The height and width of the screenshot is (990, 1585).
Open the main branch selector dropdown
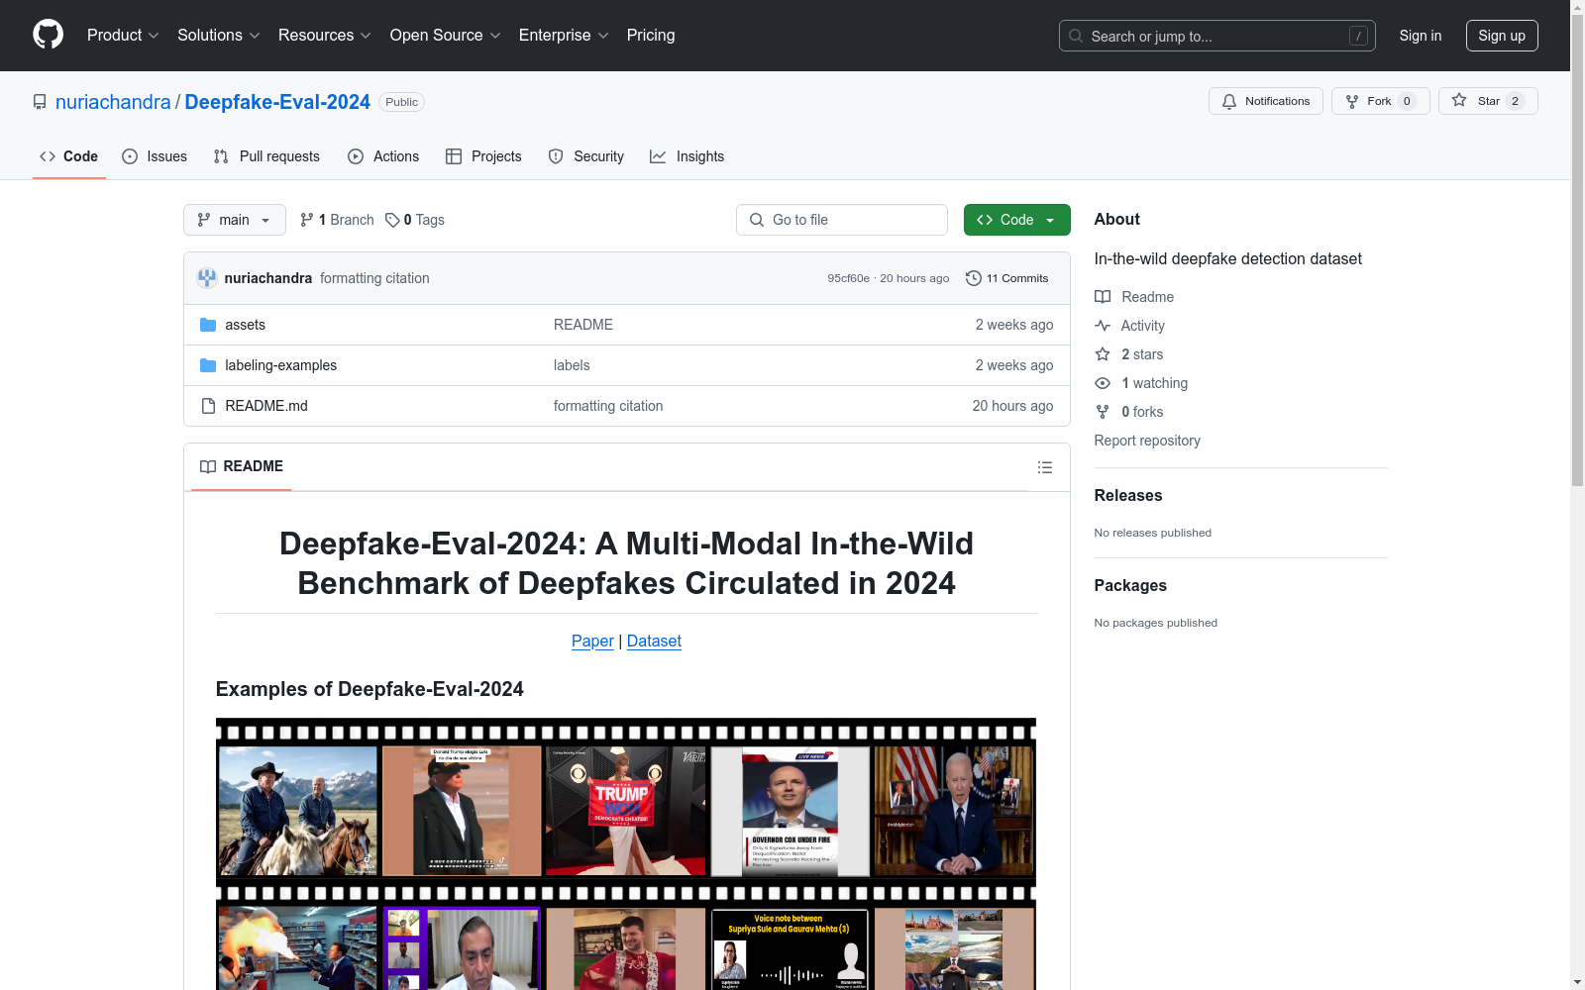235,220
